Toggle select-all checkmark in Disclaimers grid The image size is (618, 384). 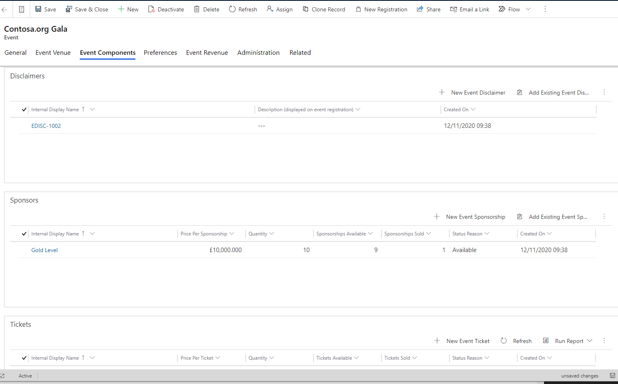point(24,110)
